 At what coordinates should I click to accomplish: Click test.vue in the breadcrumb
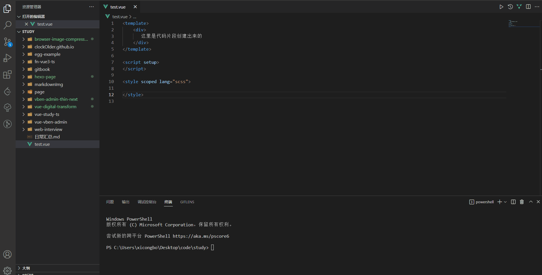[x=120, y=17]
